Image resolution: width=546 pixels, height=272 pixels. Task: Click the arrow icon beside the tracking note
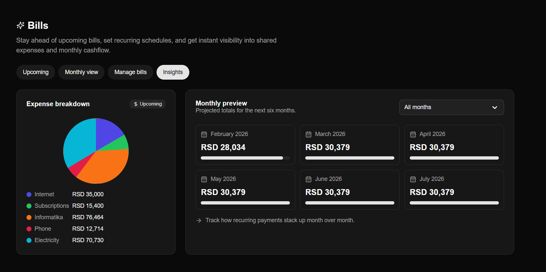click(199, 221)
